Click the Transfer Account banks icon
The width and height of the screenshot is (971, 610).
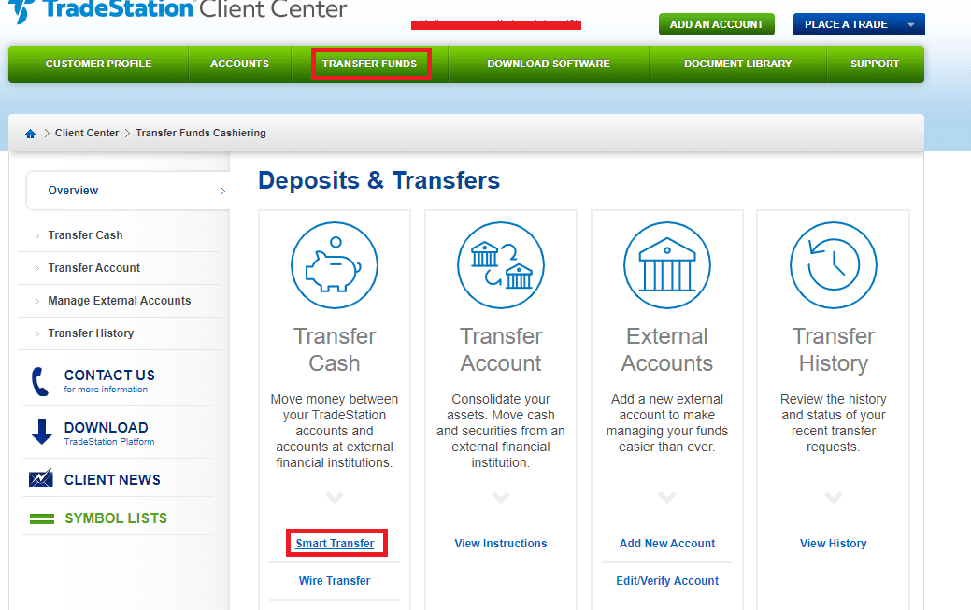501,265
